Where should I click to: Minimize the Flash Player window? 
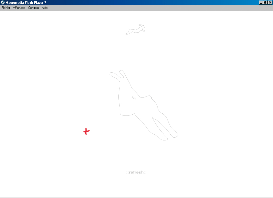pos(261,2)
